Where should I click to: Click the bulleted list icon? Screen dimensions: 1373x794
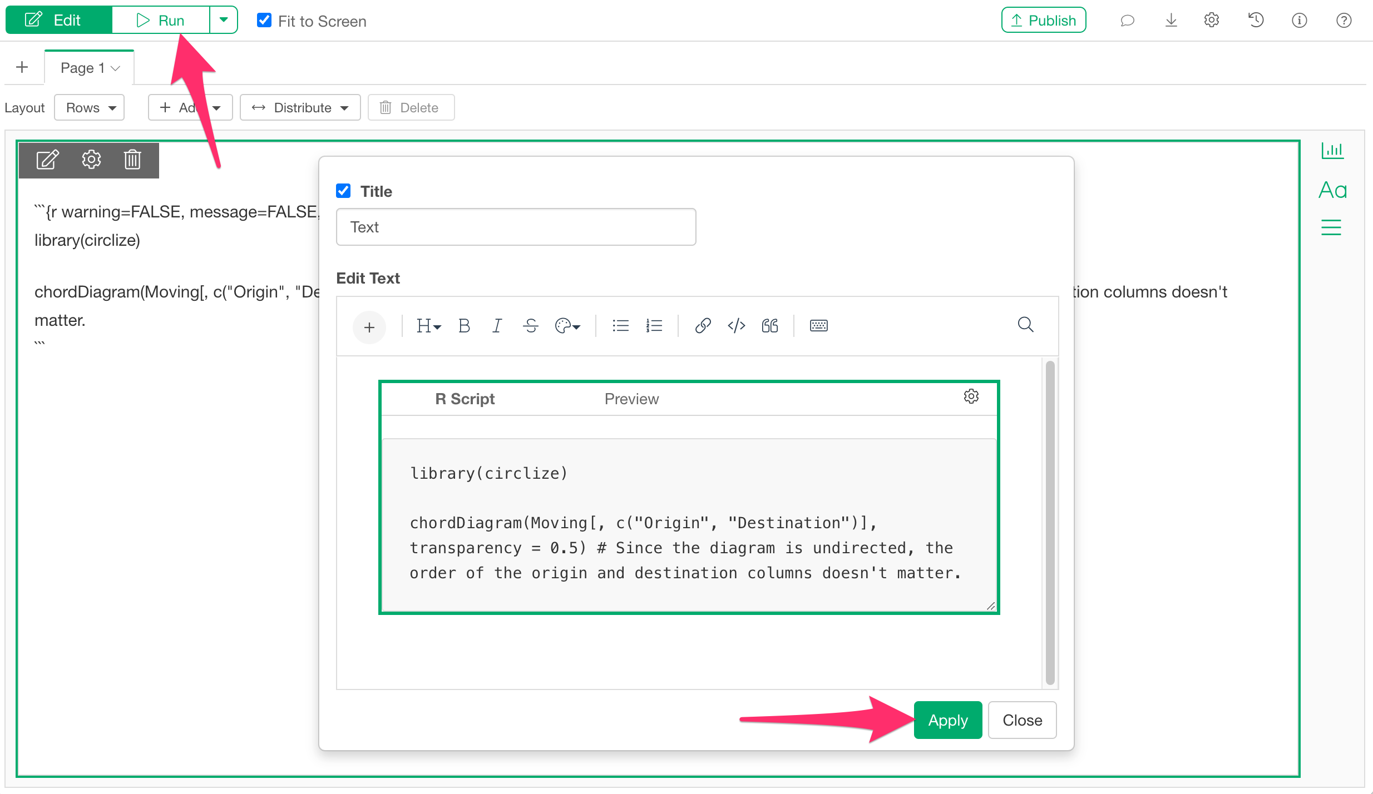(x=620, y=326)
